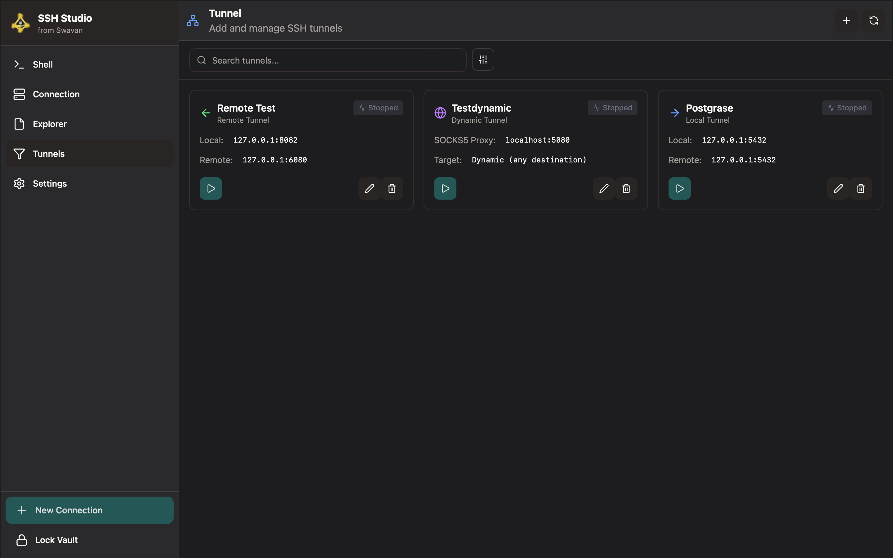Refresh the tunnel list

tap(873, 21)
